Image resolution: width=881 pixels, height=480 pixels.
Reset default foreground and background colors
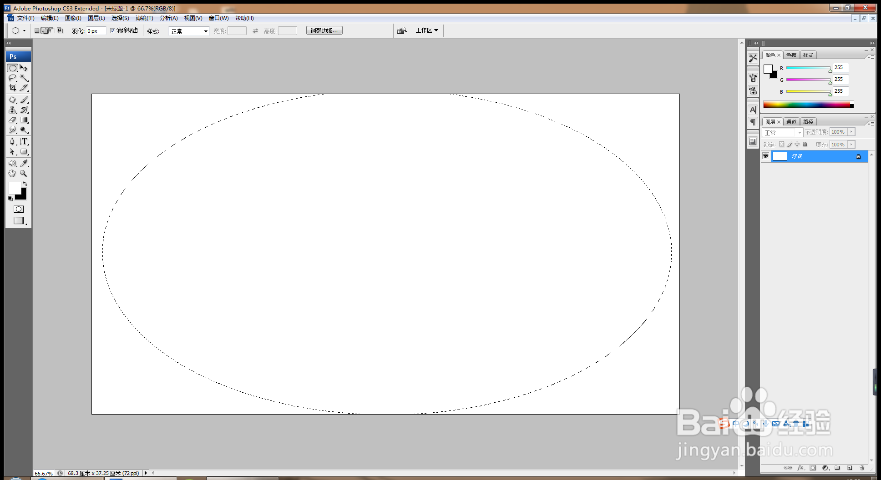tap(10, 199)
